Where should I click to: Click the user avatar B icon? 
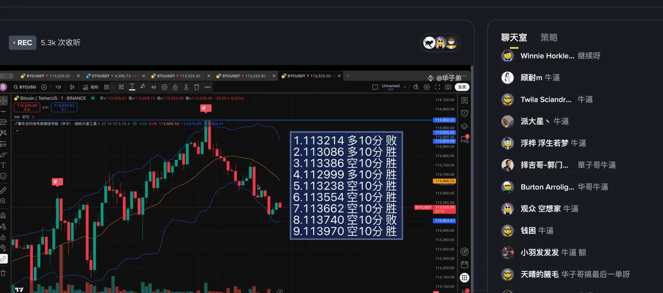click(3, 87)
